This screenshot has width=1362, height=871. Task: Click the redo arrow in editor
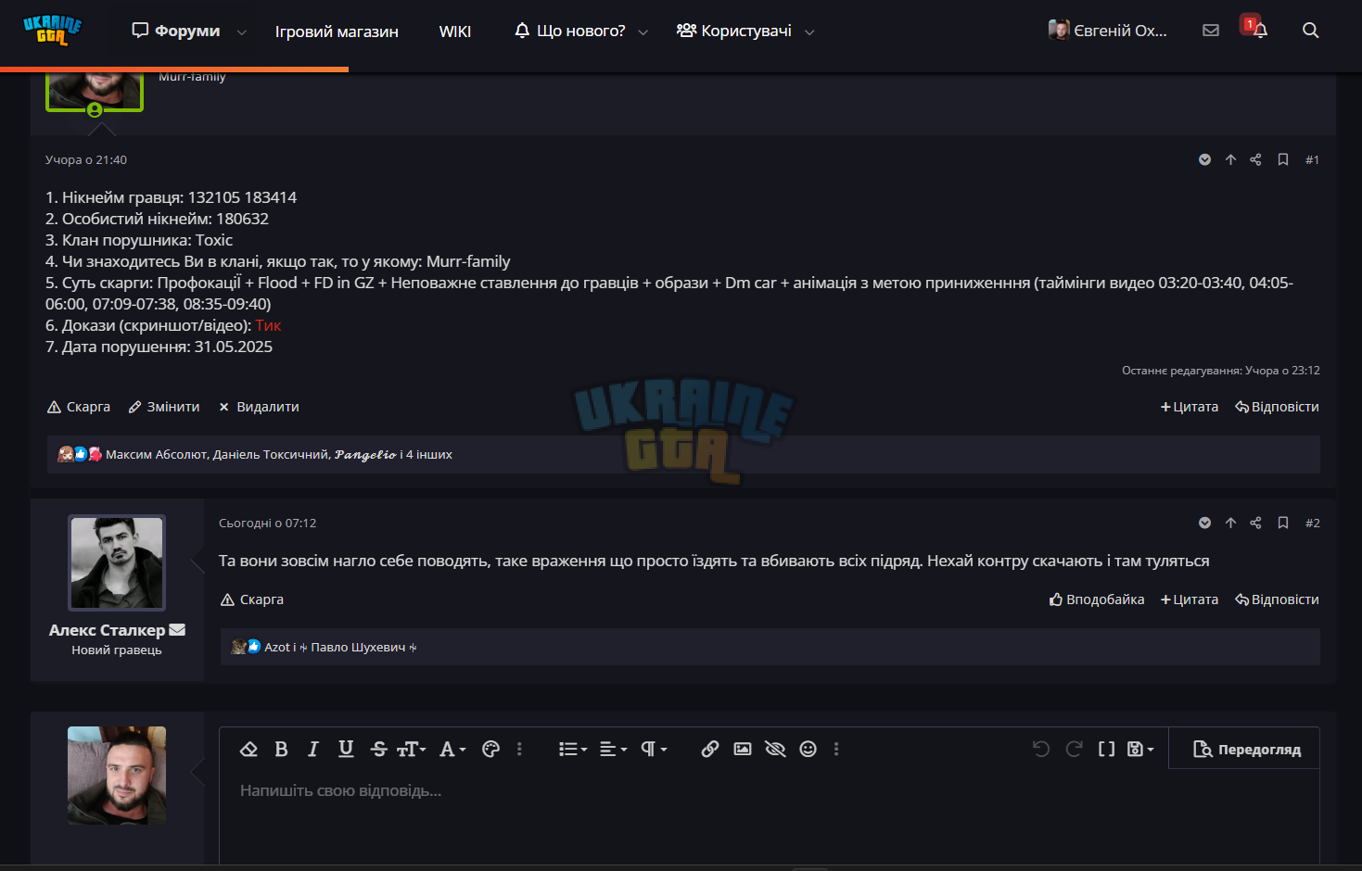click(1074, 749)
